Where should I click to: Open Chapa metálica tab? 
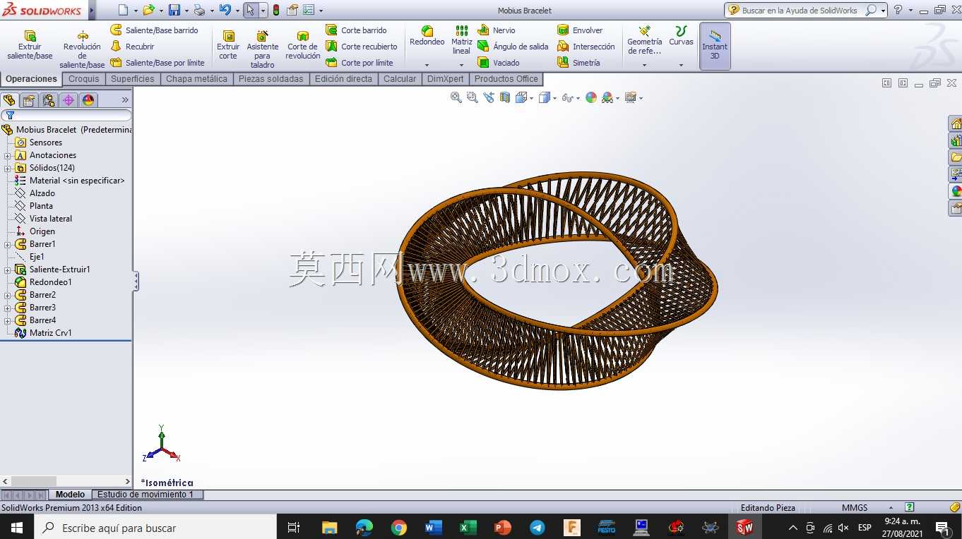[196, 79]
